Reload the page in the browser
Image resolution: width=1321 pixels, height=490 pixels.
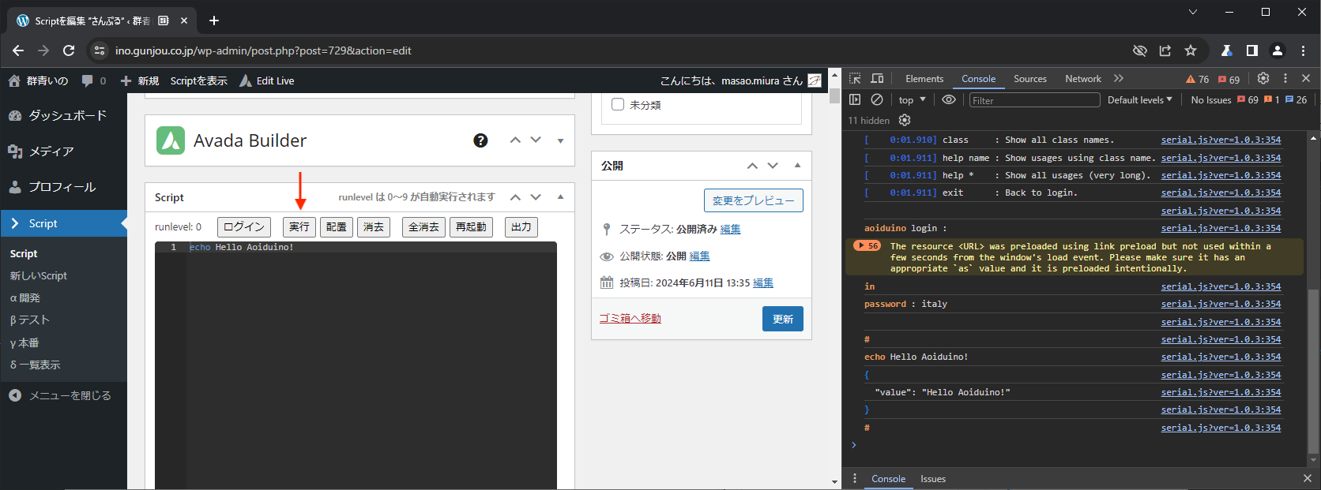pos(69,50)
